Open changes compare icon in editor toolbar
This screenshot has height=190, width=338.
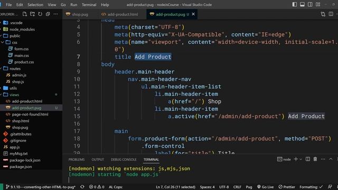coord(323,14)
